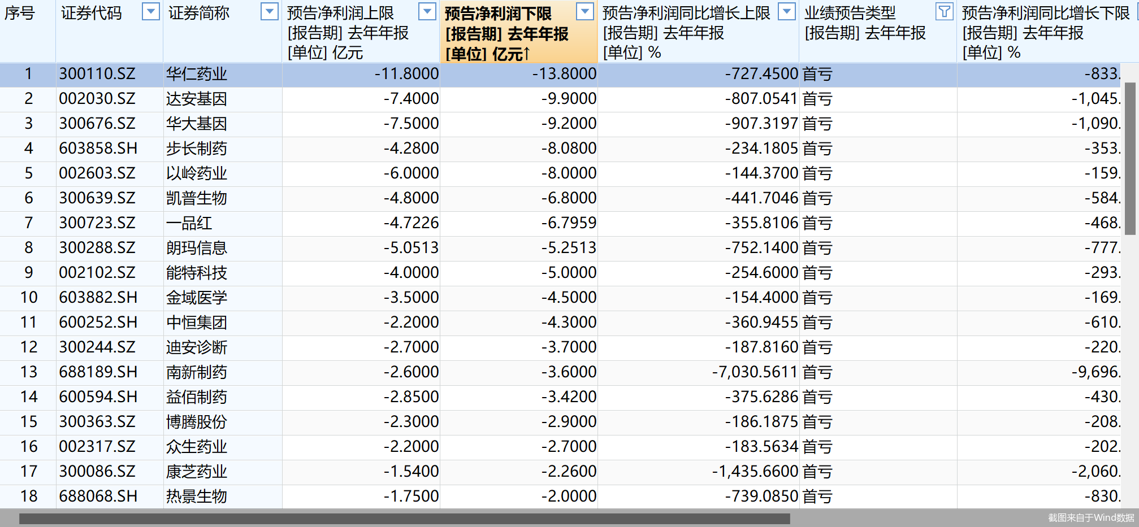Click the 序号 header cell
Screen dimensions: 1139x527
[27, 11]
